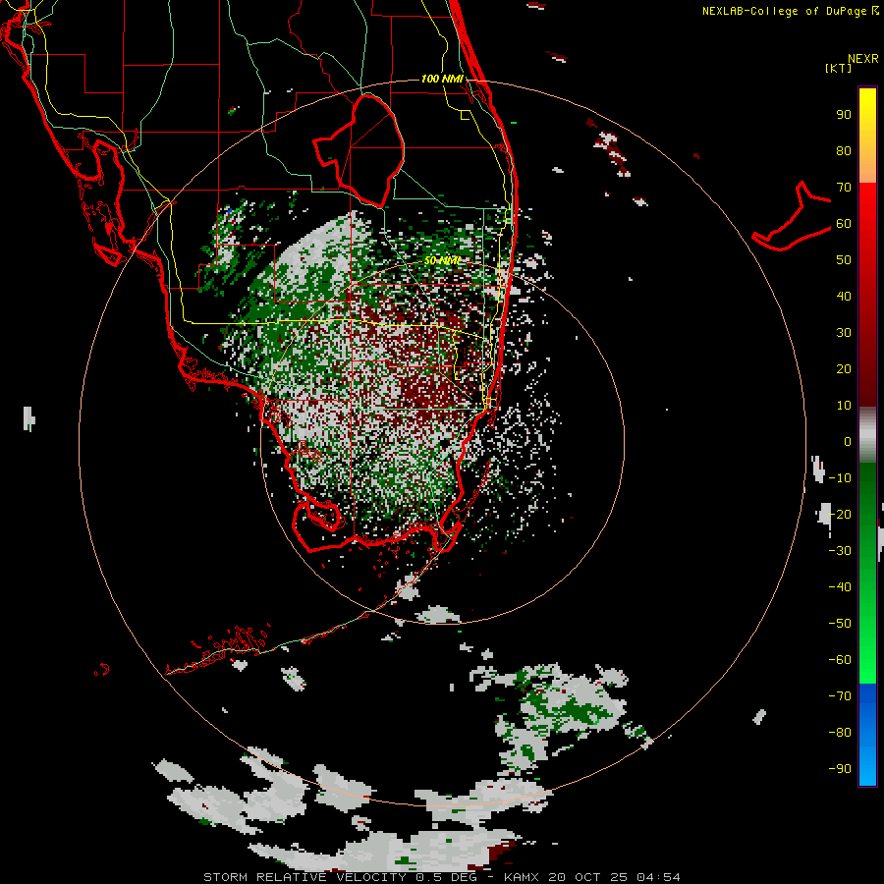Click the Storm Relative Velocity footer caption

coord(441,877)
